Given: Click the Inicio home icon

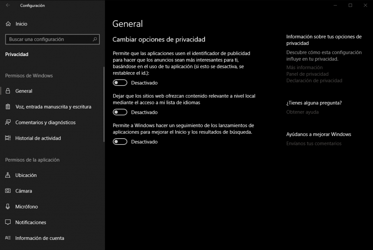Looking at the screenshot, I should tap(8, 24).
